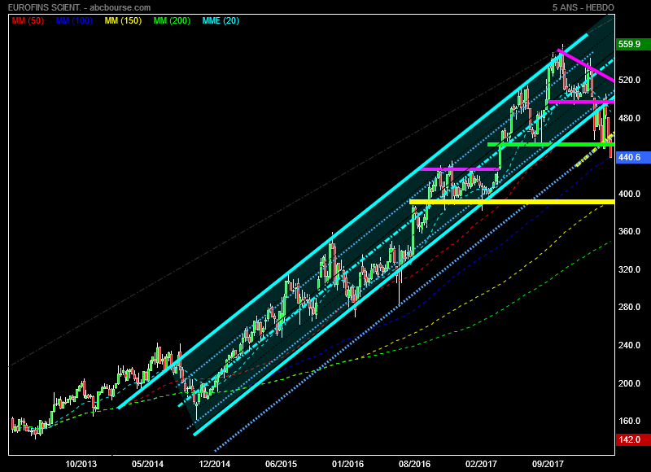Viewport: 651px width, 472px height.
Task: Click the 240.0 price axis label
Action: tap(629, 345)
